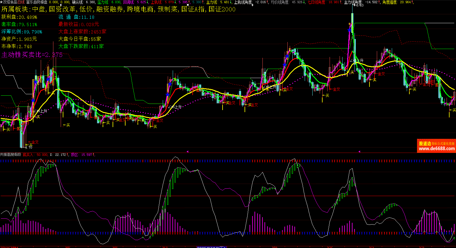Click the up arrow after 角度强度 value 20.964
This screenshot has width=456, height=248.
pyautogui.click(x=413, y=2)
